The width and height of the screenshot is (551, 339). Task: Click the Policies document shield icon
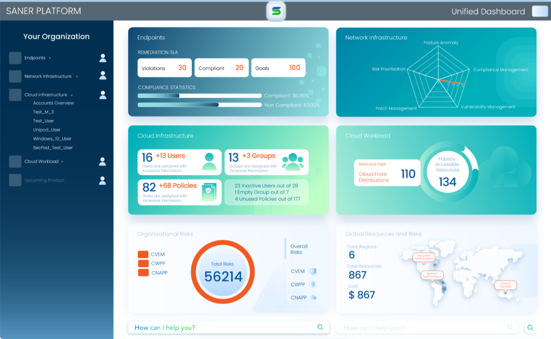tap(209, 191)
